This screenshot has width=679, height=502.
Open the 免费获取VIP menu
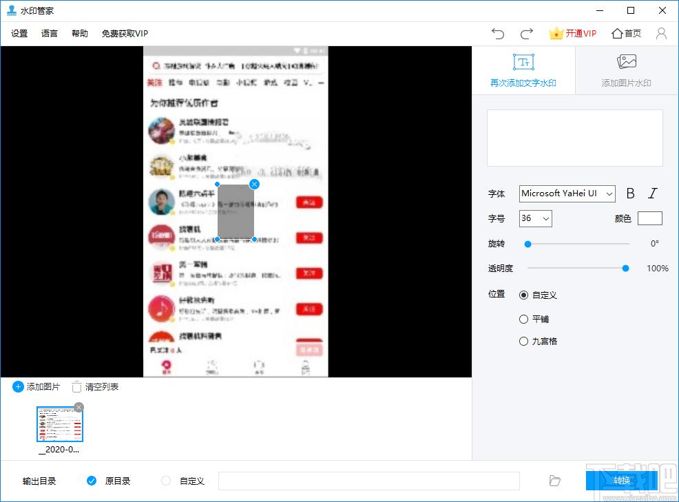(x=125, y=33)
